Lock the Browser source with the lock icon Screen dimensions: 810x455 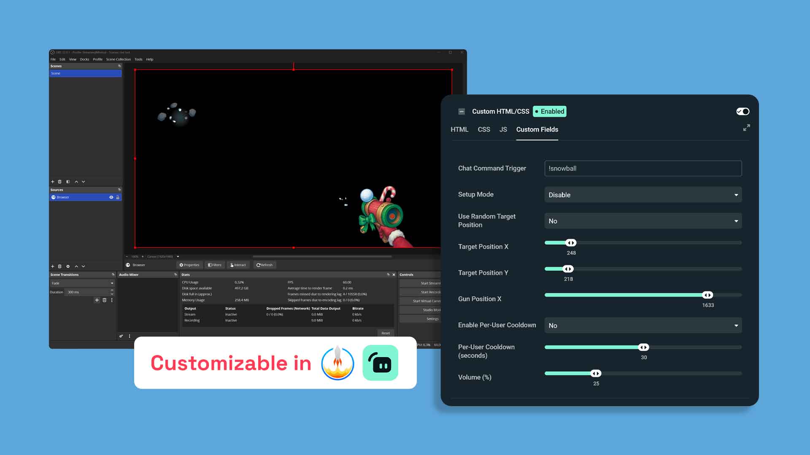click(117, 197)
